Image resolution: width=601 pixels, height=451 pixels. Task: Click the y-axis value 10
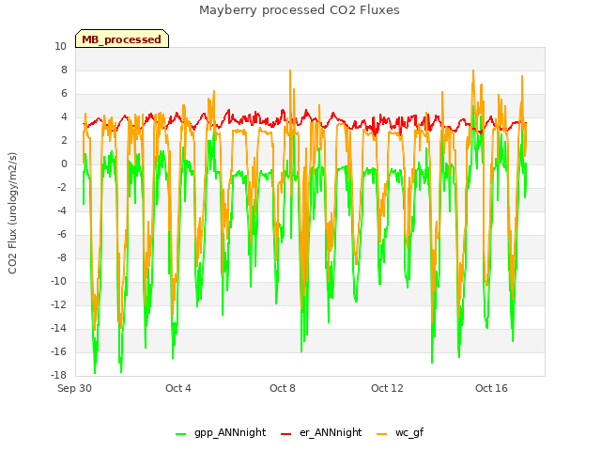[60, 47]
